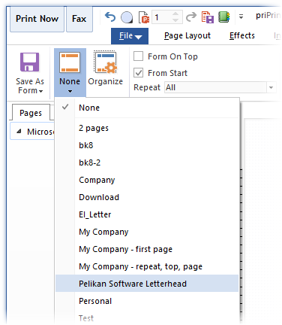The width and height of the screenshot is (282, 325).
Task: Select the bk8 form entry
Action: pos(147,145)
